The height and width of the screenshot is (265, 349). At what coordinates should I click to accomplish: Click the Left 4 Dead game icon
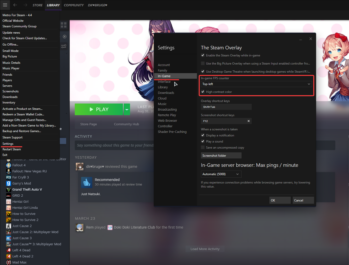[x=9, y=250]
